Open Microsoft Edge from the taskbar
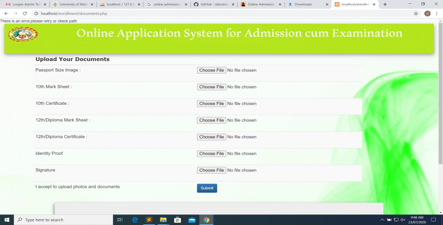 135,220
